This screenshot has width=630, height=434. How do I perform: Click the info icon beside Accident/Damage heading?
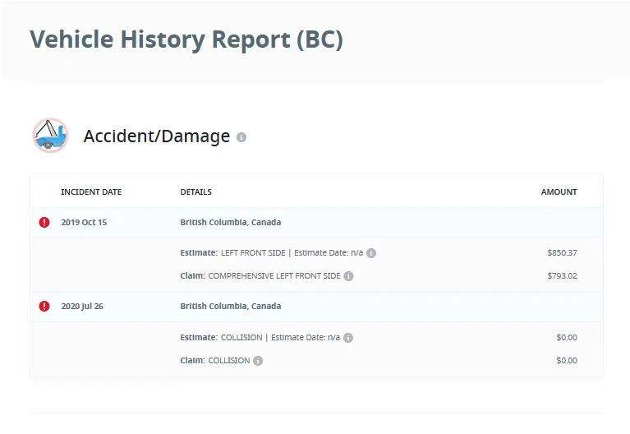click(241, 137)
